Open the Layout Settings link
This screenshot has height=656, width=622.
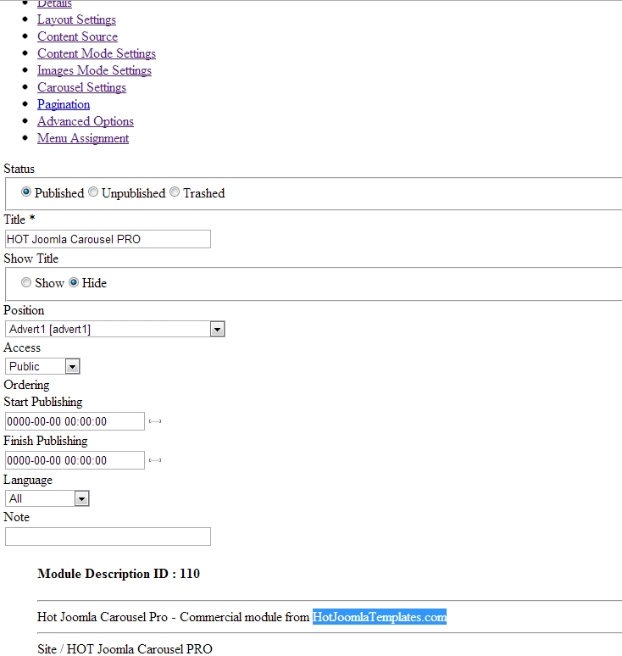click(x=76, y=19)
